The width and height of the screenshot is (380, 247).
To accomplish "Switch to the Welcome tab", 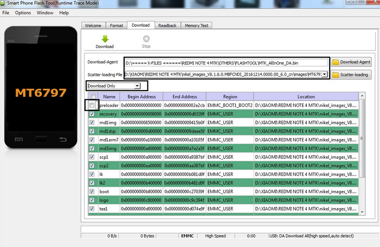I will pos(93,25).
